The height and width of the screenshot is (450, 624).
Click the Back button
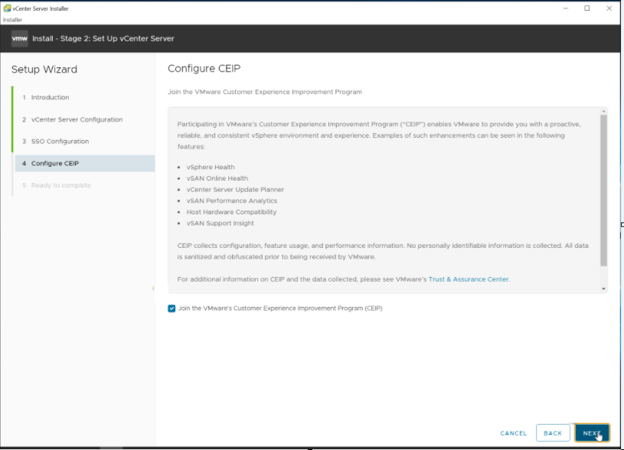pos(553,433)
